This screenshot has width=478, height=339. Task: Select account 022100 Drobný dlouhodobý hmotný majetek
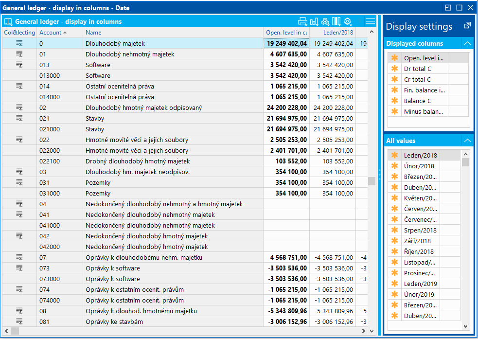(185, 161)
